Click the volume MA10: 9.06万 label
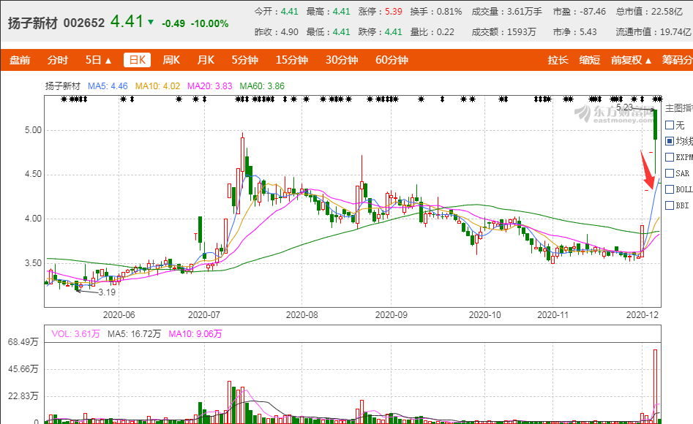Viewport: 693px width, 424px height. 195,334
